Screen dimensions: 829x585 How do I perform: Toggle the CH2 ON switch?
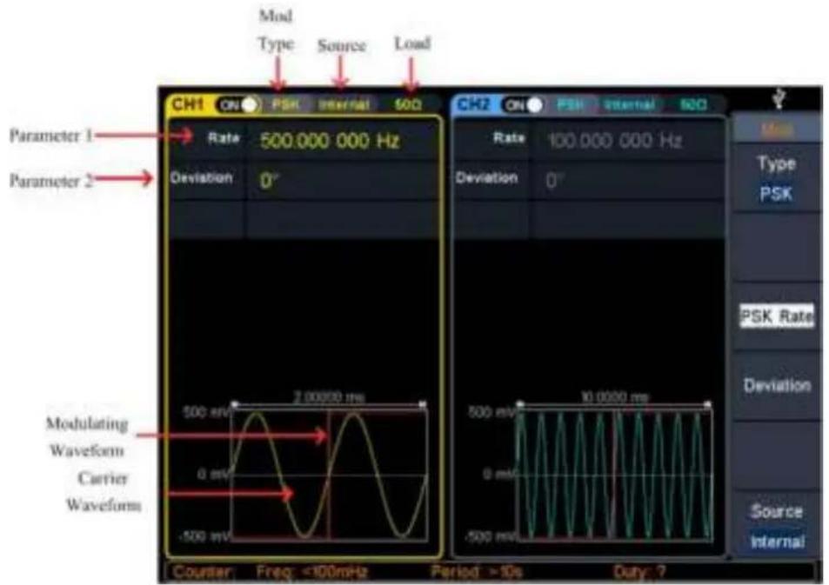tap(522, 104)
